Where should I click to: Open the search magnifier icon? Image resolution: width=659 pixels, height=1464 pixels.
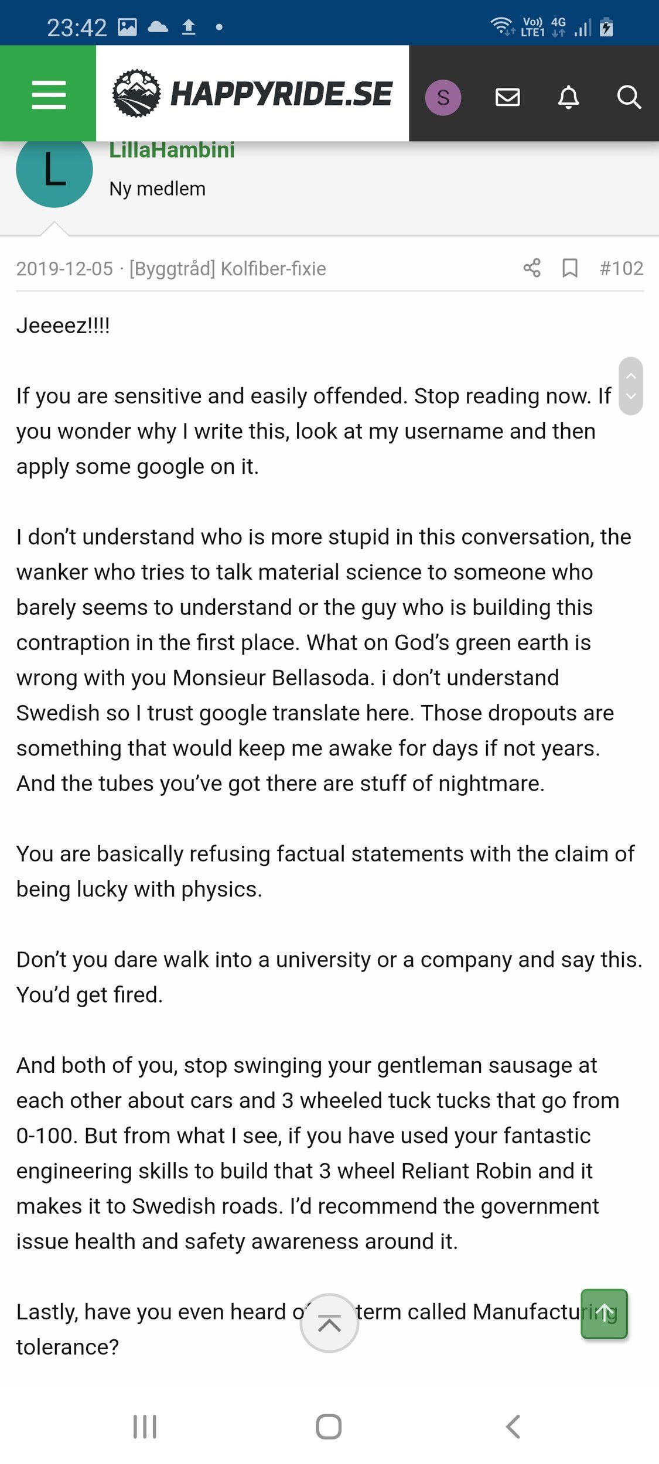pyautogui.click(x=629, y=97)
